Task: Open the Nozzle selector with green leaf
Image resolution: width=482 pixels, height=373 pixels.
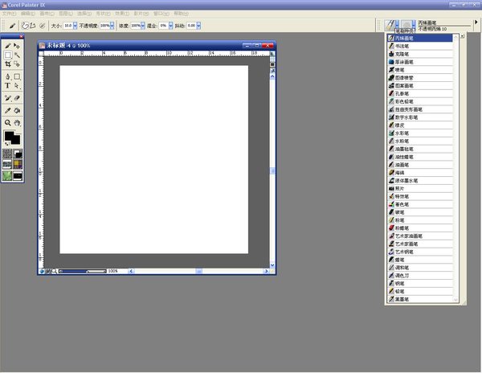Action: 7,175
